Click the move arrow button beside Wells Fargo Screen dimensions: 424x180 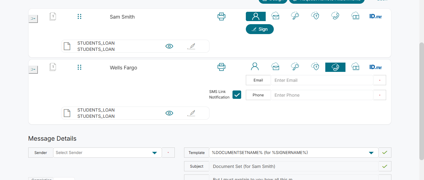click(33, 70)
